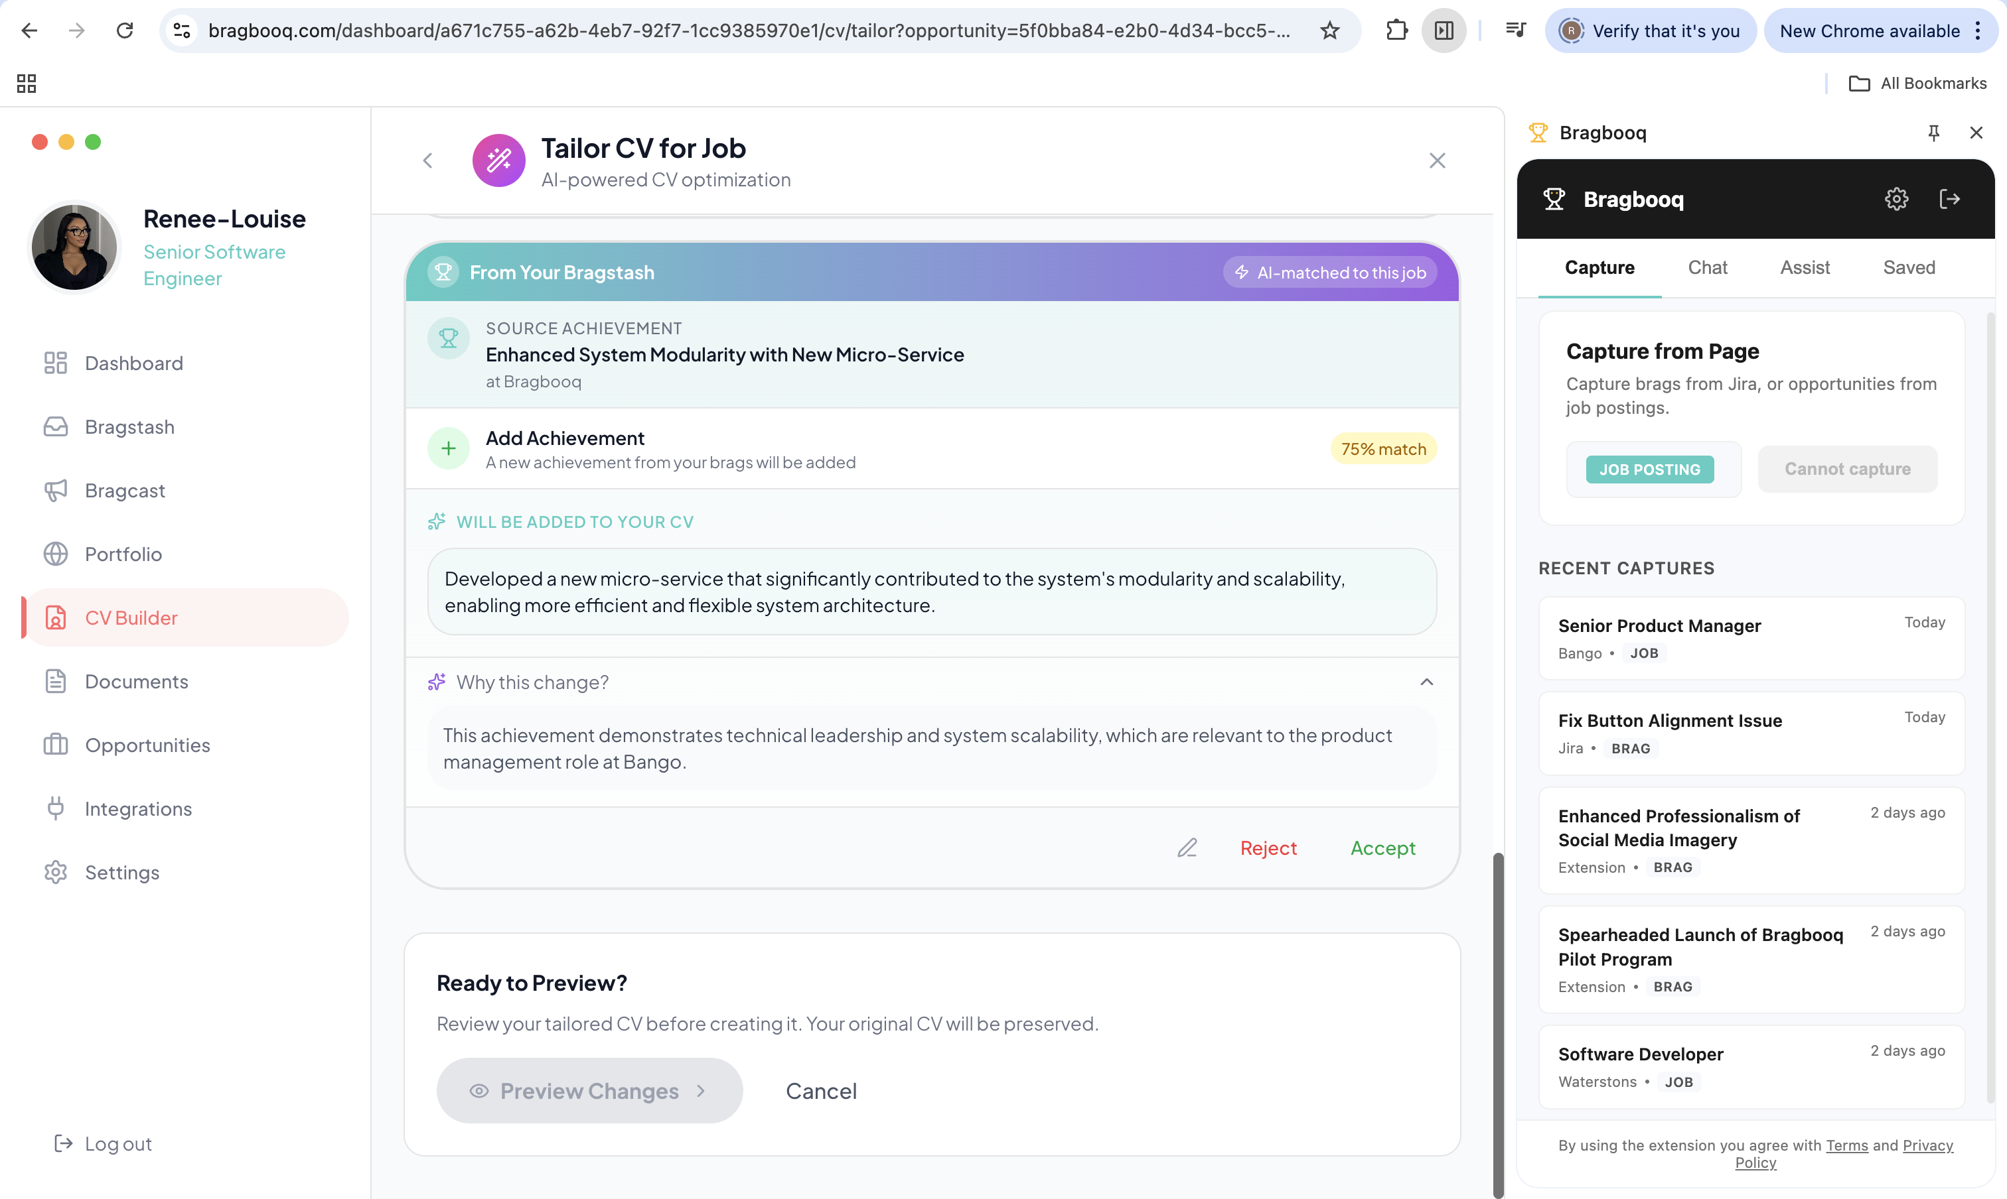Switch to the Chat tab
2007x1199 pixels.
[1707, 267]
